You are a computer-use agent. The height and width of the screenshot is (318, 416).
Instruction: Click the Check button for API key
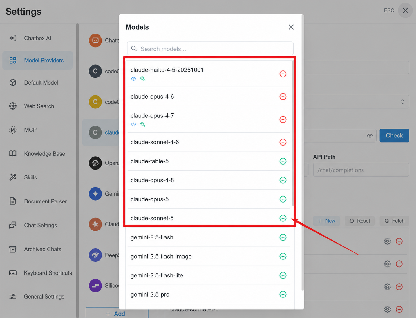coord(394,136)
